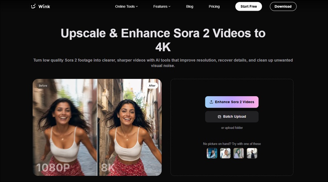Viewport: 328px width, 182px height.
Task: Click the After label on comparison image
Action: (152, 85)
